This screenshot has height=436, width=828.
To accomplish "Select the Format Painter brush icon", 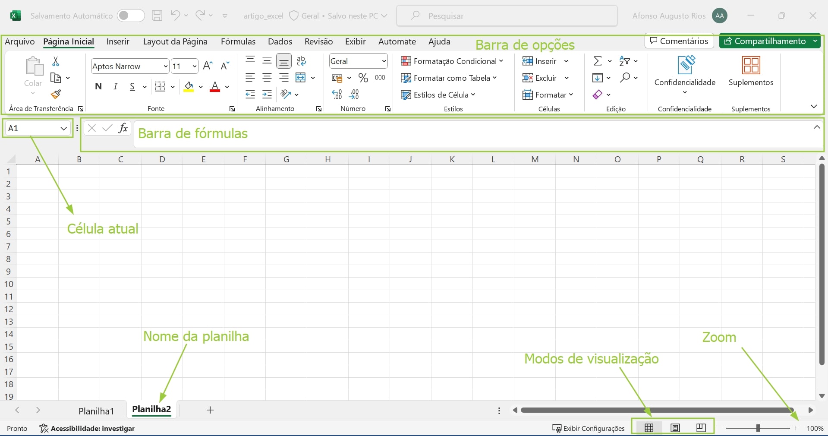I will [56, 94].
